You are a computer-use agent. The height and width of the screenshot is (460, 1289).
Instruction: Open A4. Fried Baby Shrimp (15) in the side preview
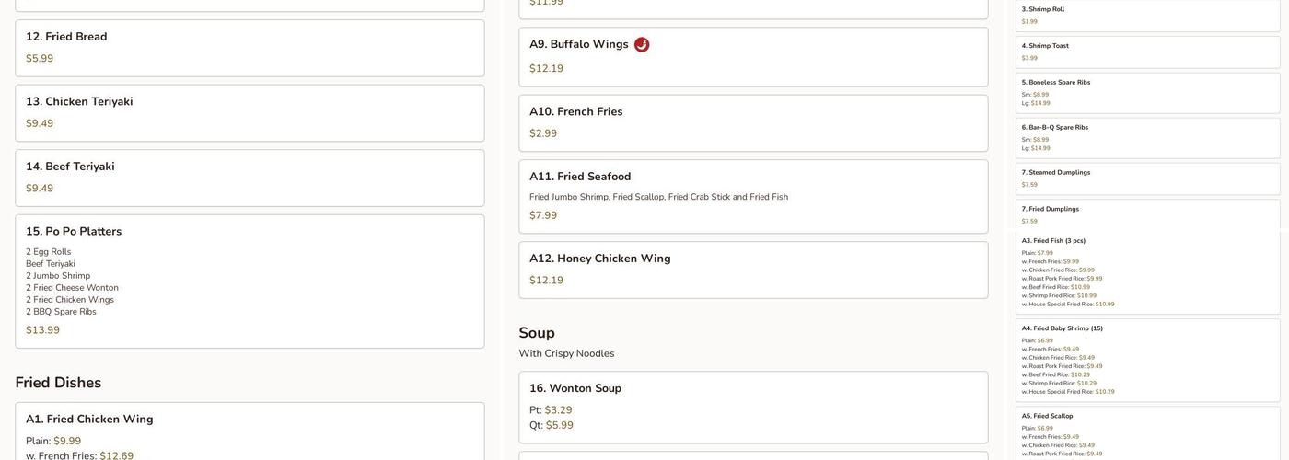pyautogui.click(x=1148, y=361)
